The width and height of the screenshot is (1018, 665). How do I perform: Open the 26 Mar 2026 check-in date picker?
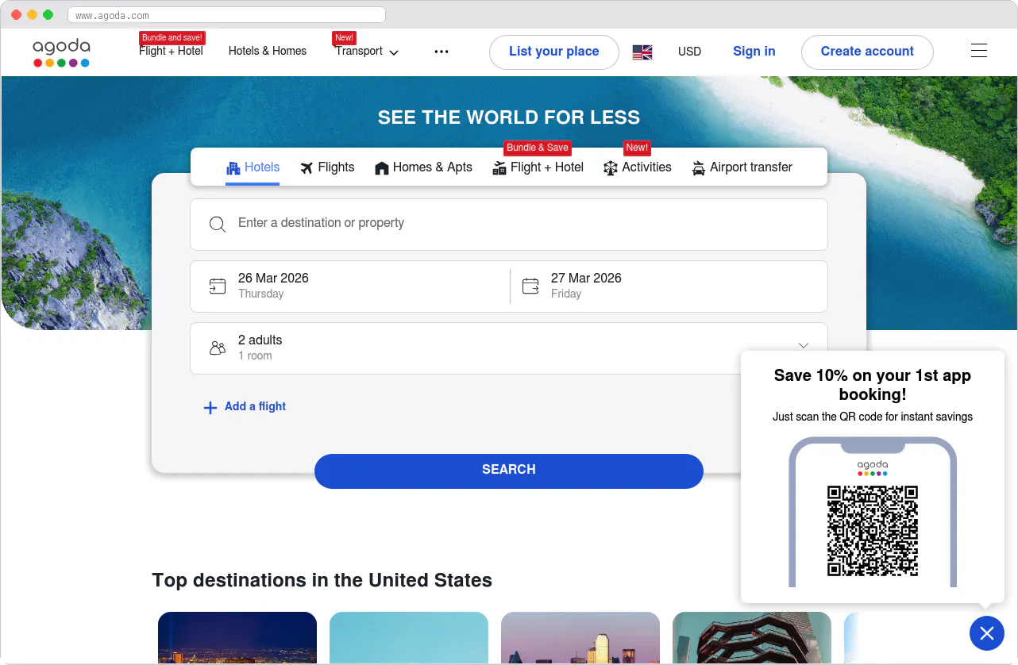tap(350, 286)
